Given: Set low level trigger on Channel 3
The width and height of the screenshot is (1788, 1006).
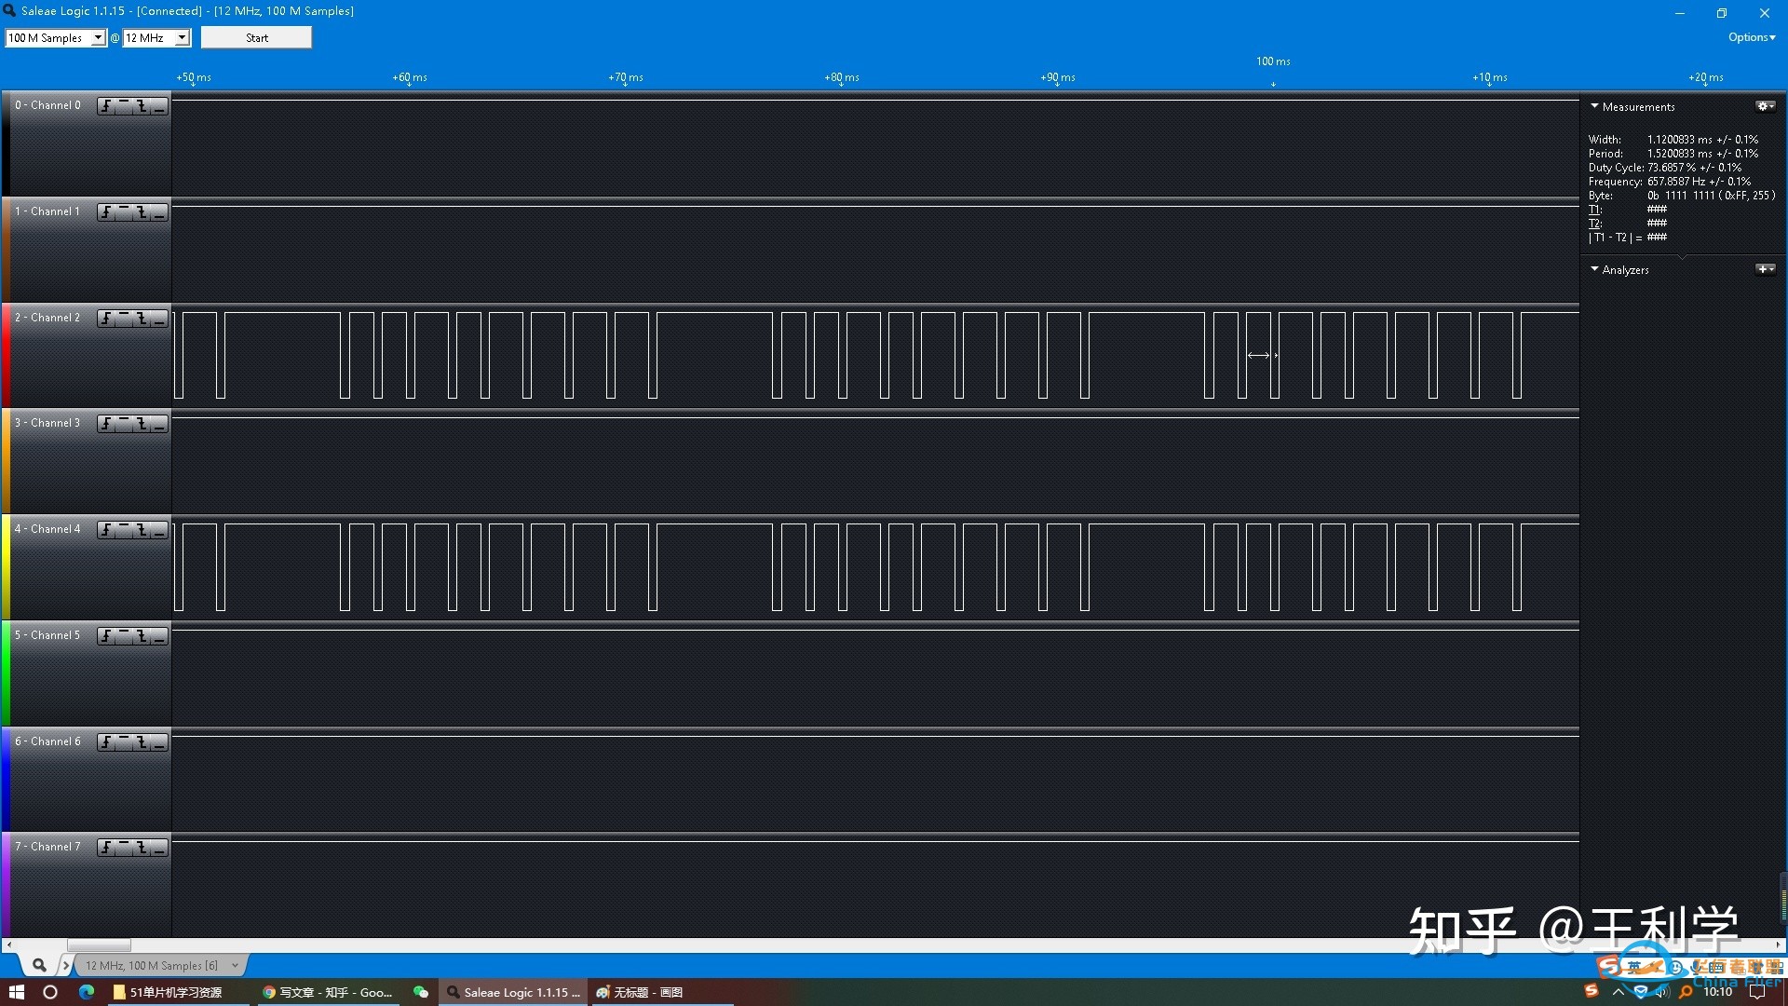Looking at the screenshot, I should click(159, 424).
